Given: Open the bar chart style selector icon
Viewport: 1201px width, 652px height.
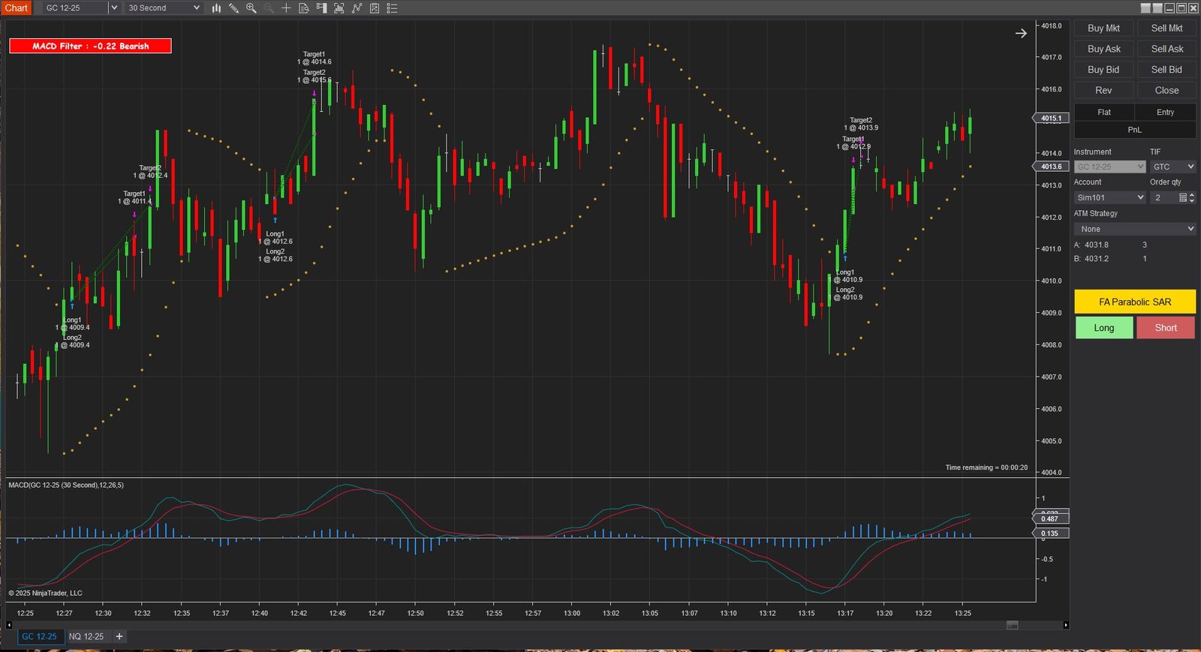Looking at the screenshot, I should click(x=216, y=8).
